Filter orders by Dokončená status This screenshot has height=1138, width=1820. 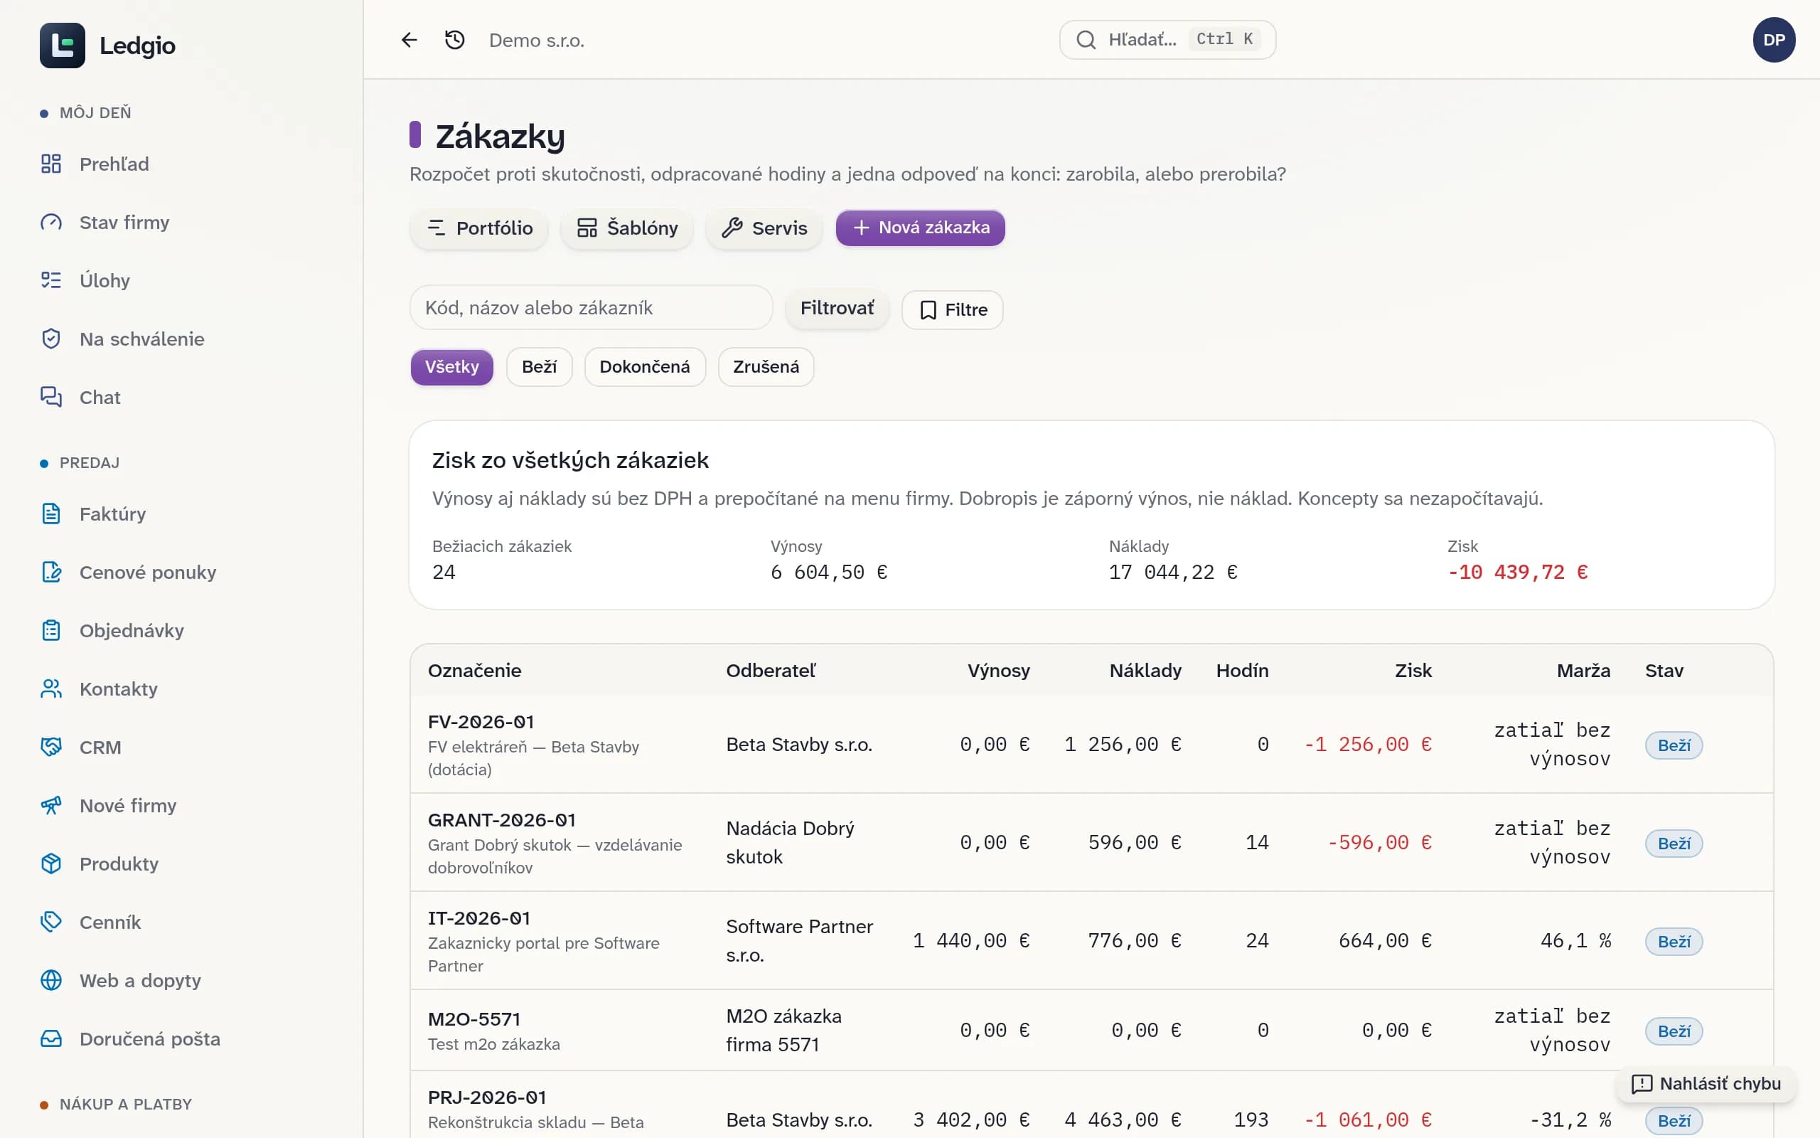coord(645,367)
